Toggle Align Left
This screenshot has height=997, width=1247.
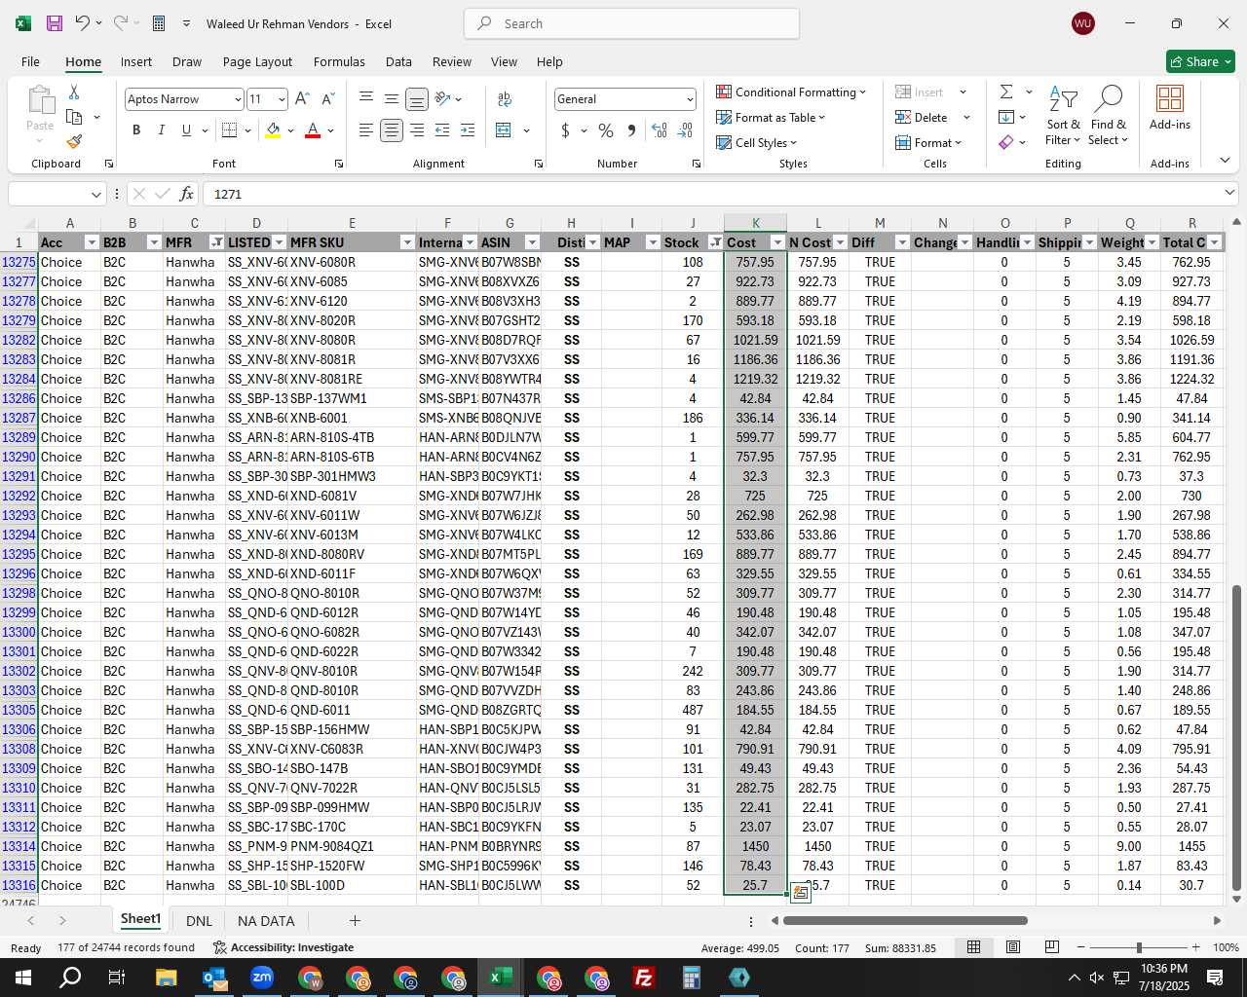click(365, 130)
